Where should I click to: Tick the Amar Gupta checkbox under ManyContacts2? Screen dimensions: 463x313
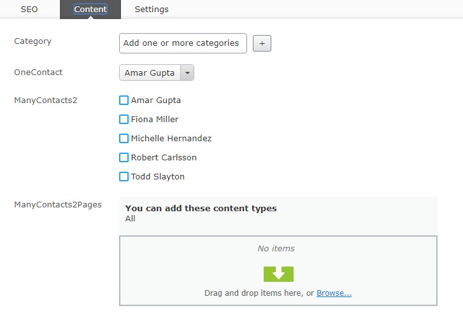point(124,101)
